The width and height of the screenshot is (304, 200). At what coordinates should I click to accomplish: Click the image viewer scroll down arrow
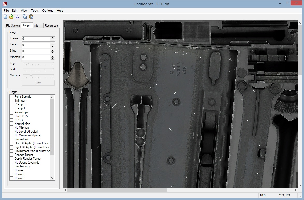coord(300,186)
